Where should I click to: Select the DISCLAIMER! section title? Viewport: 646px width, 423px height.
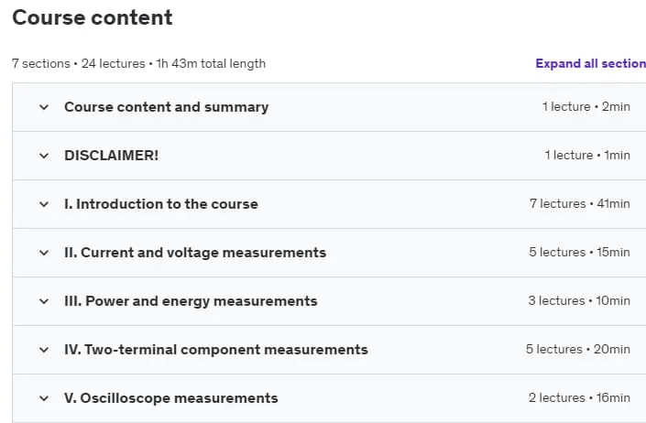coord(111,156)
